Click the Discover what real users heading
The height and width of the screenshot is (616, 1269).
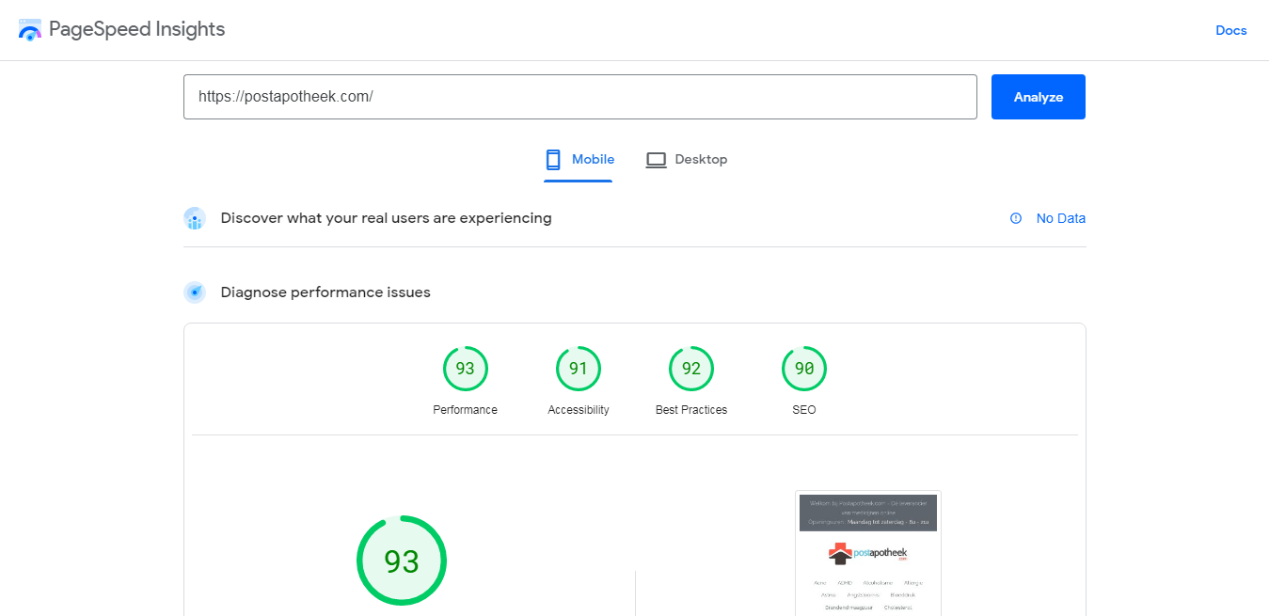[x=386, y=218]
